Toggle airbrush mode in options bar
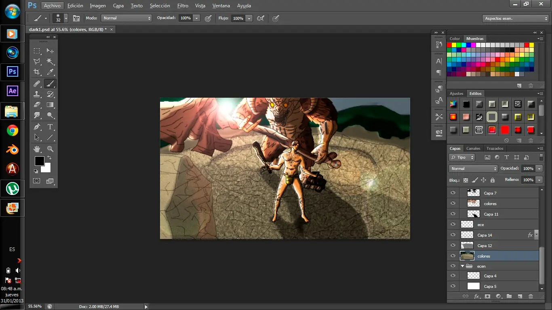Screen dimensions: 552x310 [x=261, y=18]
